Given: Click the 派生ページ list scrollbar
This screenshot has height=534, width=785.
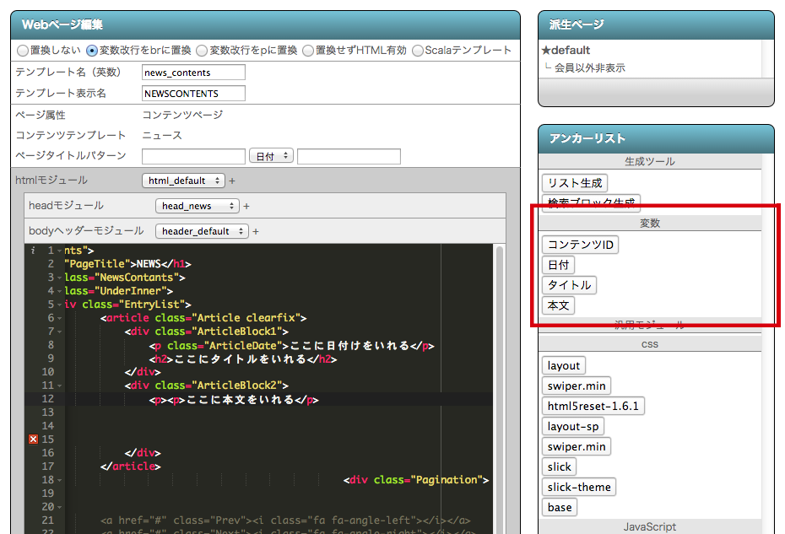Looking at the screenshot, I should coord(768,59).
